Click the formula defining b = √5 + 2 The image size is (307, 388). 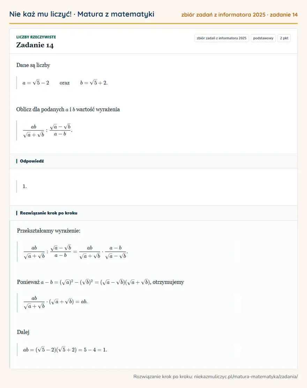(x=94, y=83)
